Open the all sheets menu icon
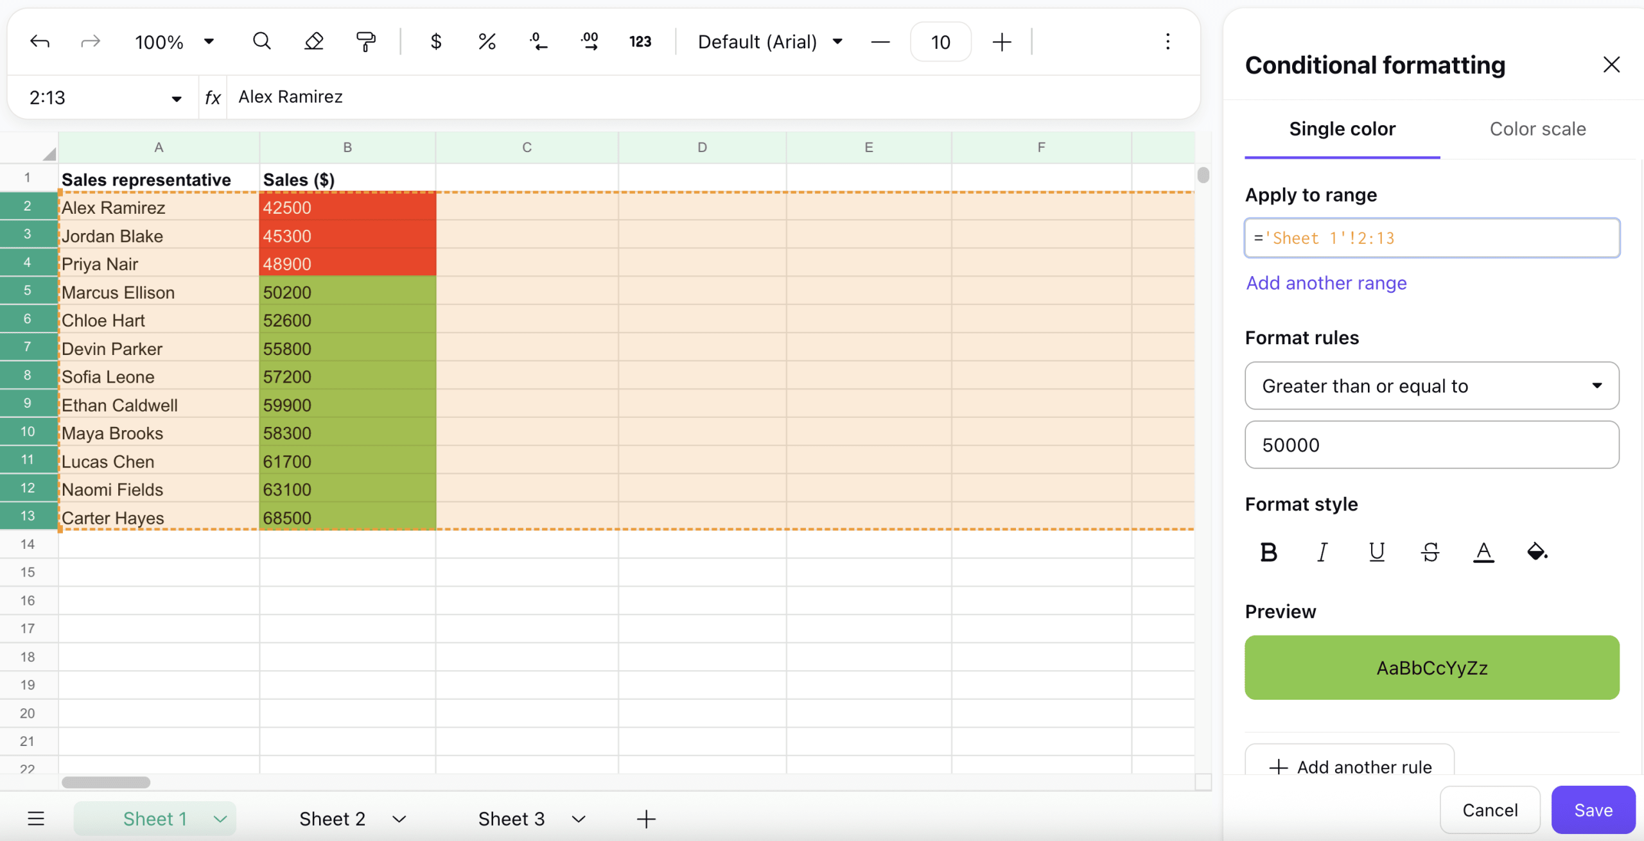The width and height of the screenshot is (1644, 841). click(35, 818)
